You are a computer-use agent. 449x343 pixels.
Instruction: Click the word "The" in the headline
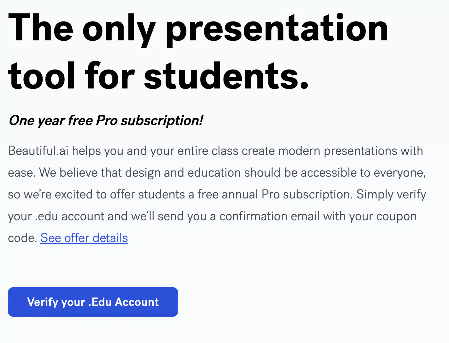41,28
